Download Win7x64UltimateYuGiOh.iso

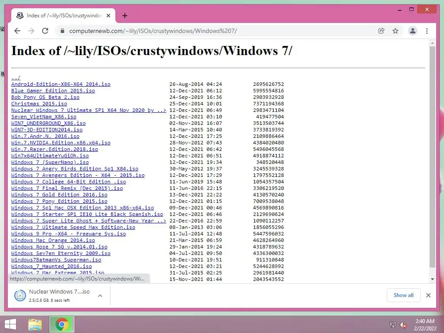(50, 156)
